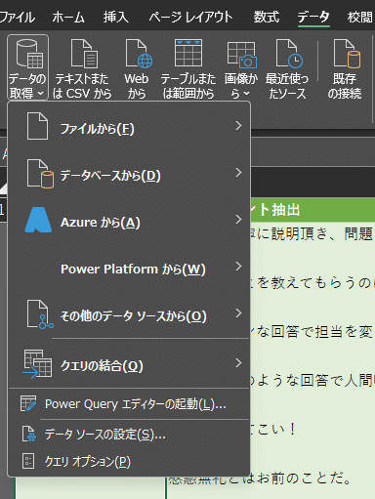Switch to the ページレイアウト tab
Image resolution: width=375 pixels, height=499 pixels.
[191, 17]
